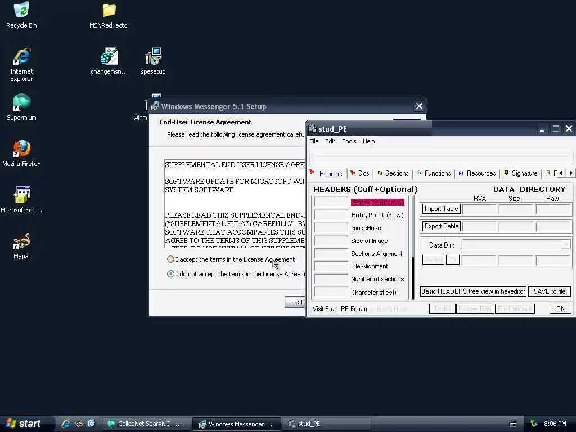Image resolution: width=576 pixels, height=432 pixels.
Task: Switch to CollabNet SearXNG taskbar window
Action: pos(146,424)
